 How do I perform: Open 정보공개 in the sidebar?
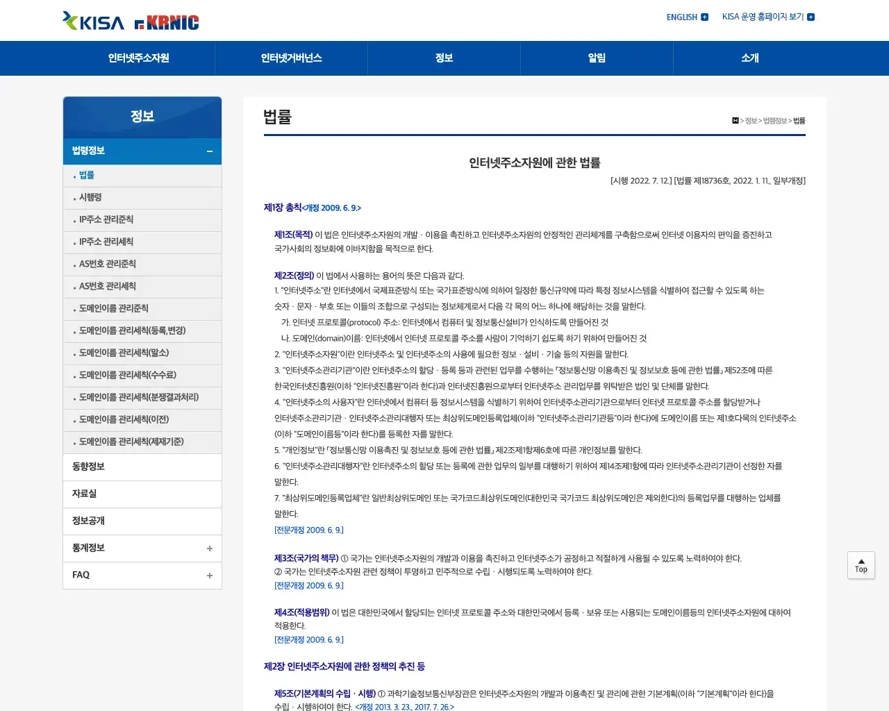[x=142, y=521]
